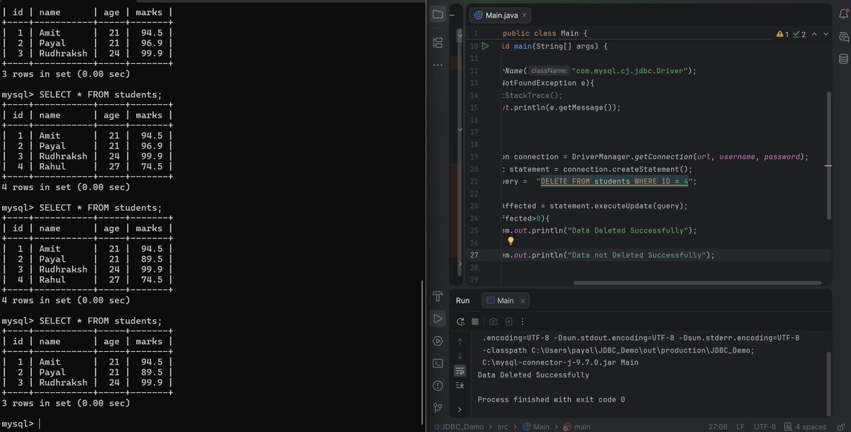This screenshot has width=851, height=432.
Task: Click the yellow lightbulb quick-fix icon
Action: tap(509, 242)
